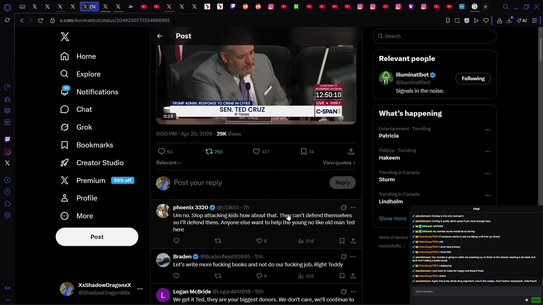The image size is (543, 305).
Task: Open options for Hakeem trend
Action: tap(487, 151)
